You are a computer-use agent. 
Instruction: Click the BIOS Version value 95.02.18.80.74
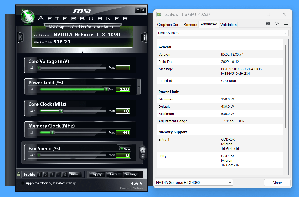click(x=232, y=54)
